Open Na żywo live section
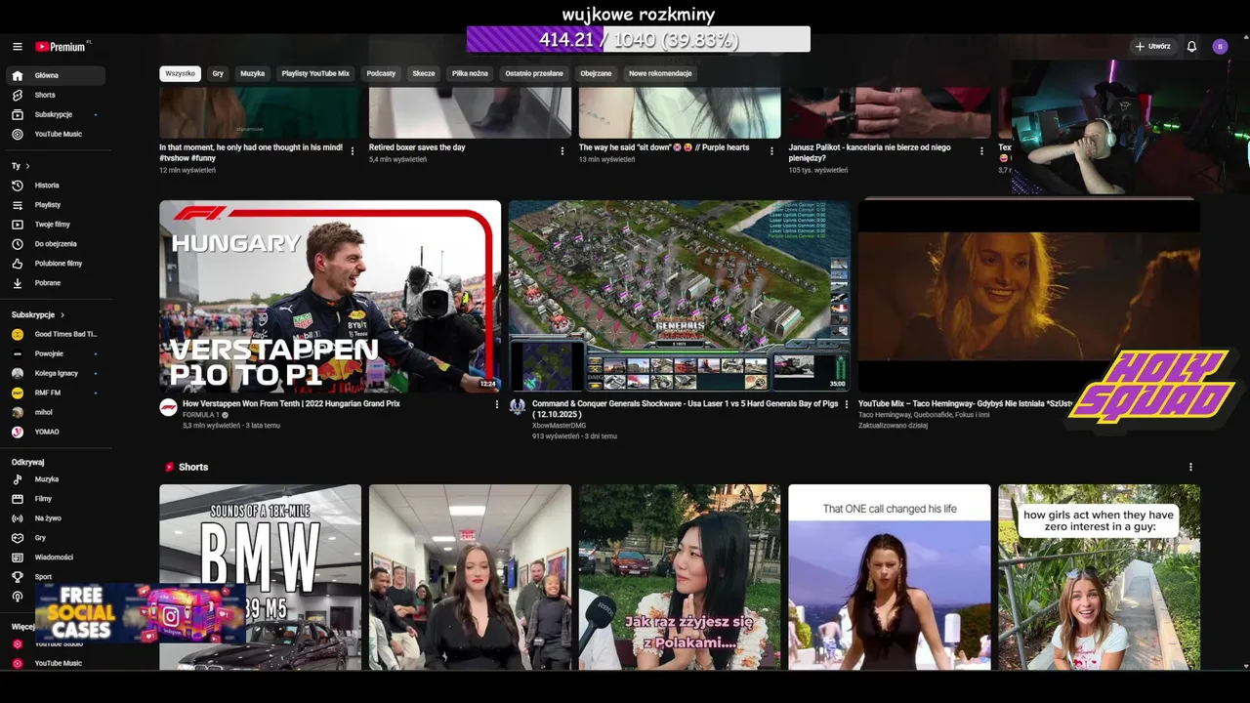The height and width of the screenshot is (703, 1250). [55, 518]
